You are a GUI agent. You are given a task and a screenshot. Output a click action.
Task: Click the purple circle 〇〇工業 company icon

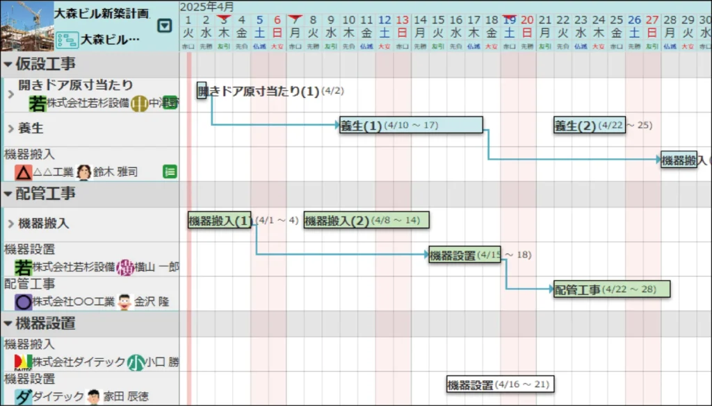[x=24, y=302]
